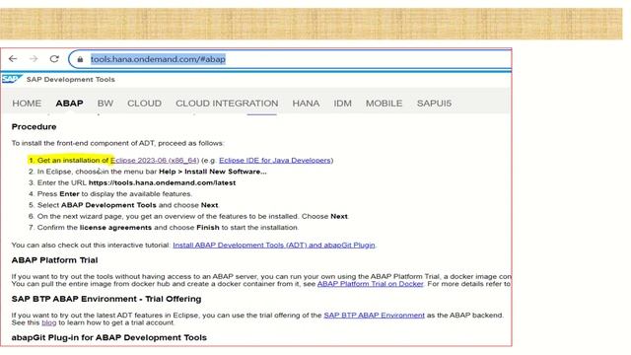The width and height of the screenshot is (631, 355).
Task: Select the address bar URL field
Action: click(290, 59)
